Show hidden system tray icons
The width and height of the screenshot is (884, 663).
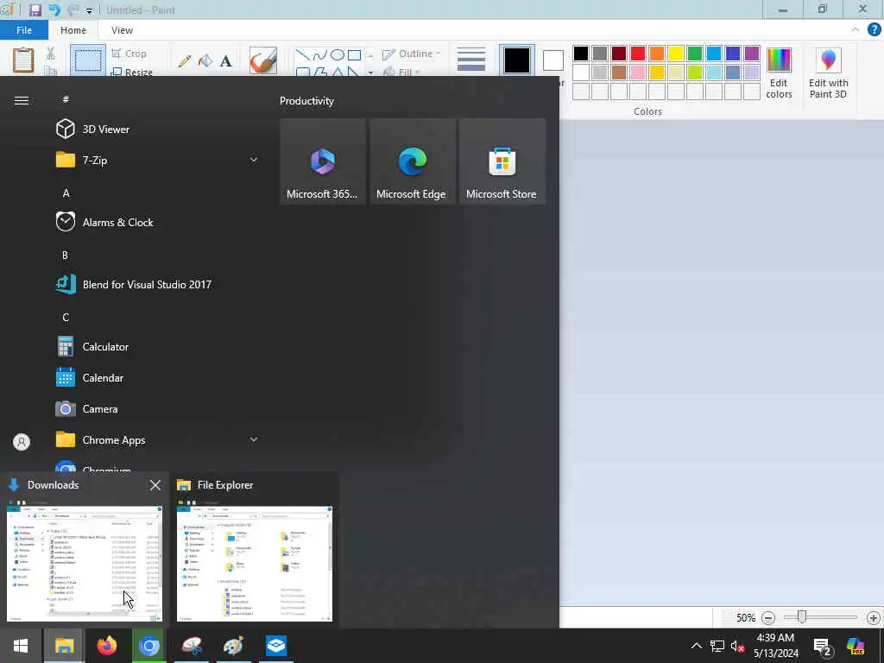click(697, 646)
